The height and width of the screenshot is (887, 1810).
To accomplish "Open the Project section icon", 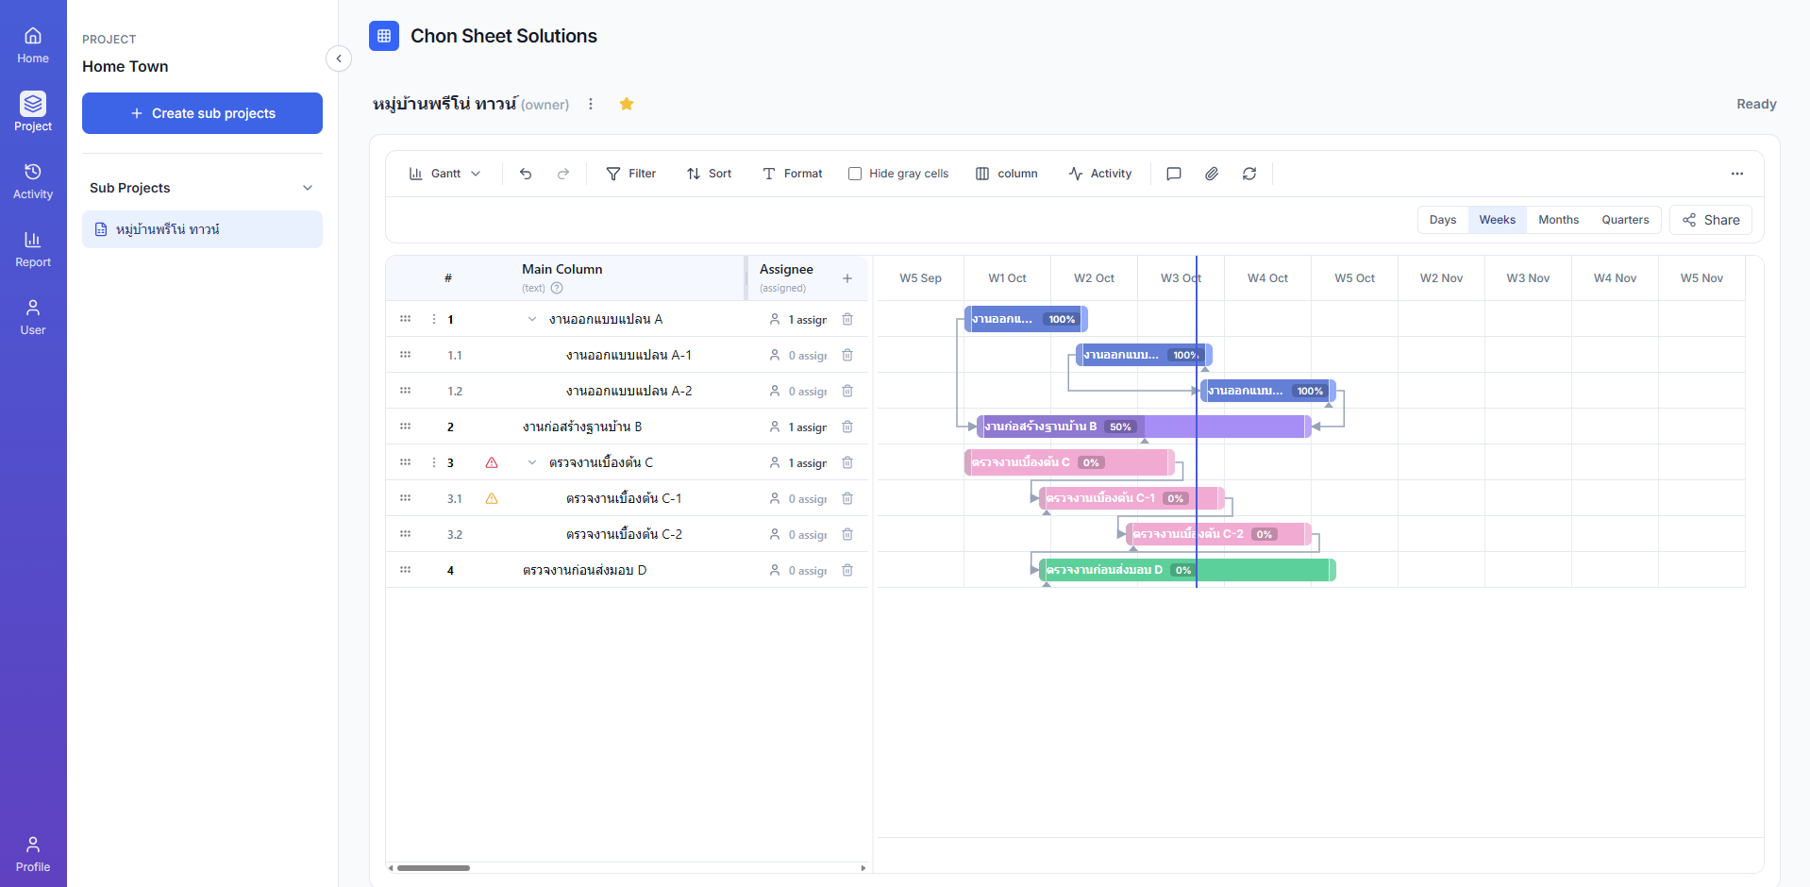I will pos(33,112).
